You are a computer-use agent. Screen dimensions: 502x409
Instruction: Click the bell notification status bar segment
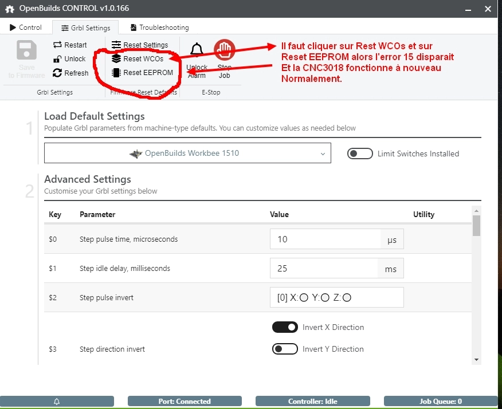pyautogui.click(x=57, y=402)
